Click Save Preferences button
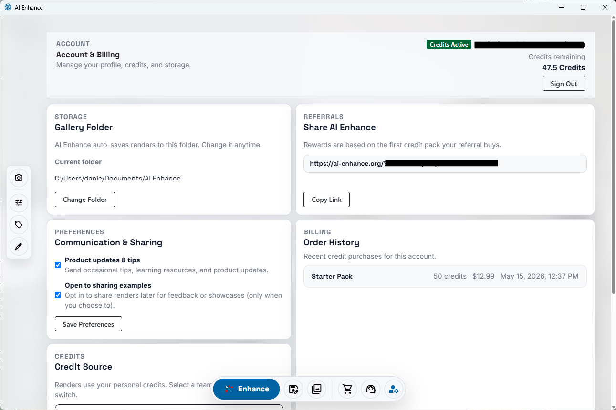This screenshot has width=616, height=410. [x=88, y=324]
